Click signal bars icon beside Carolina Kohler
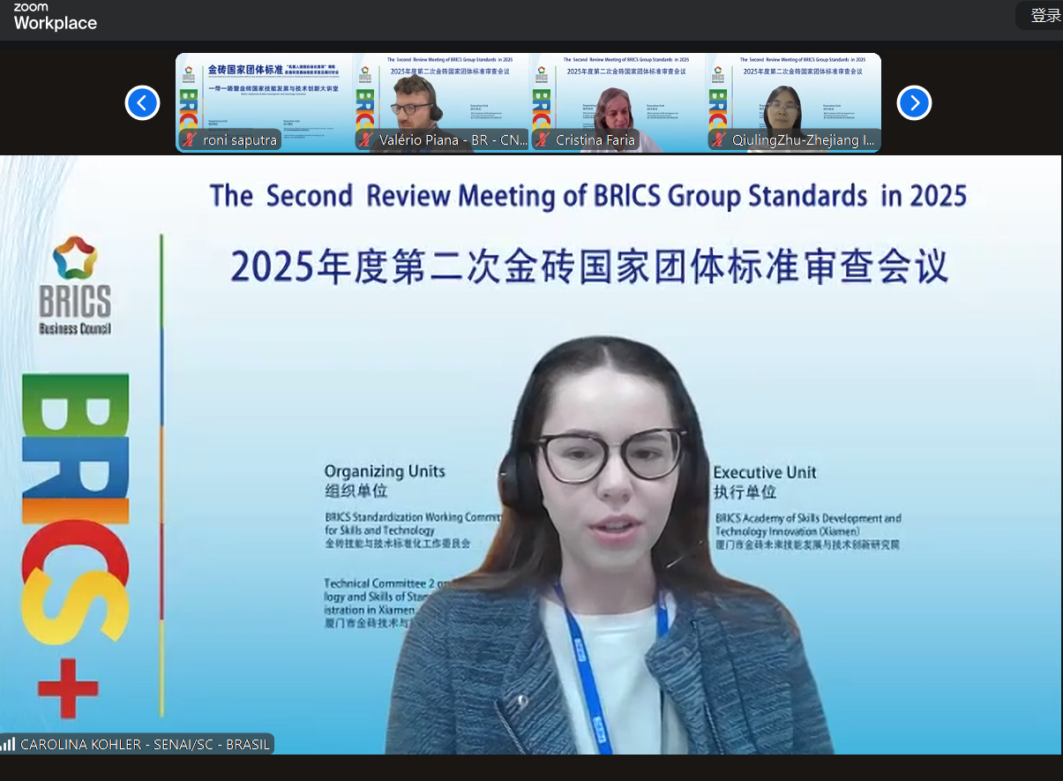Viewport: 1063px width, 781px height. [9, 744]
